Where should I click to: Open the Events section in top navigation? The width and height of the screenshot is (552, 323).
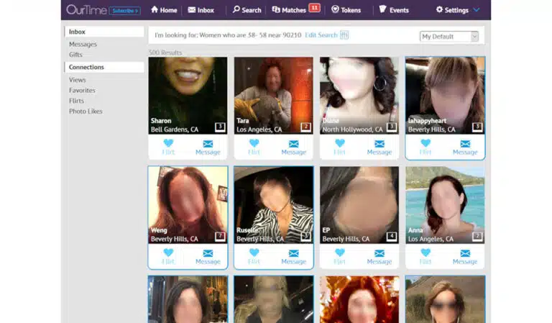tap(394, 10)
